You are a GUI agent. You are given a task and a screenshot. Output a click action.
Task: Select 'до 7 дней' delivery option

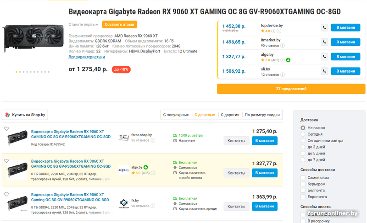303,160
